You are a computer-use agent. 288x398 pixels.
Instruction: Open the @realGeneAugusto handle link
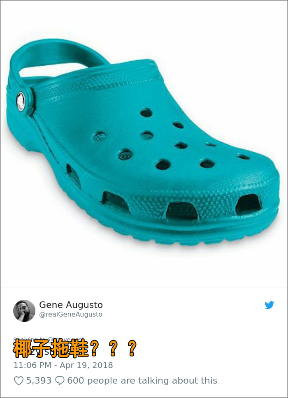[71, 314]
